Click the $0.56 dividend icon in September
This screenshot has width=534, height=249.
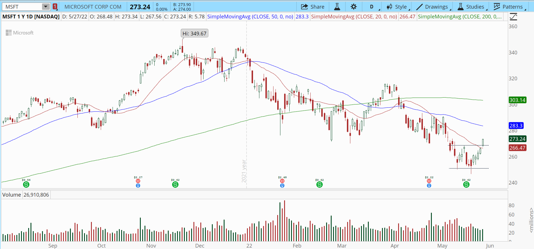(x=26, y=185)
